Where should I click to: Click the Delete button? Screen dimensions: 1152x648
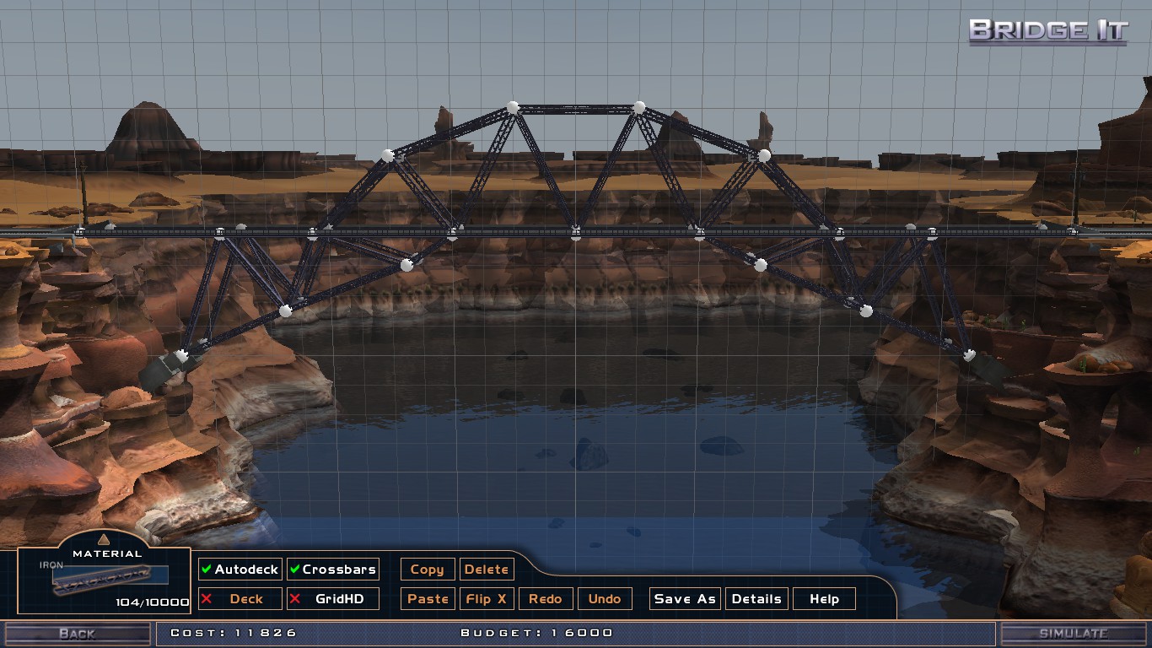[487, 570]
